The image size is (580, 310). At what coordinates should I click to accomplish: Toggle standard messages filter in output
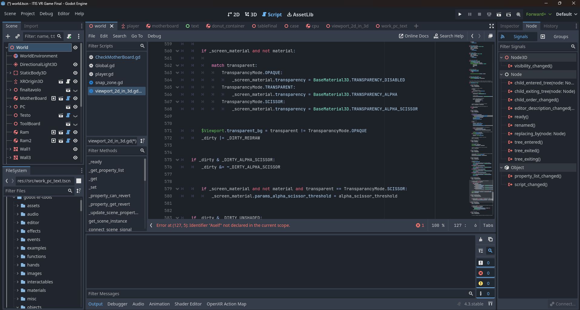point(485,263)
